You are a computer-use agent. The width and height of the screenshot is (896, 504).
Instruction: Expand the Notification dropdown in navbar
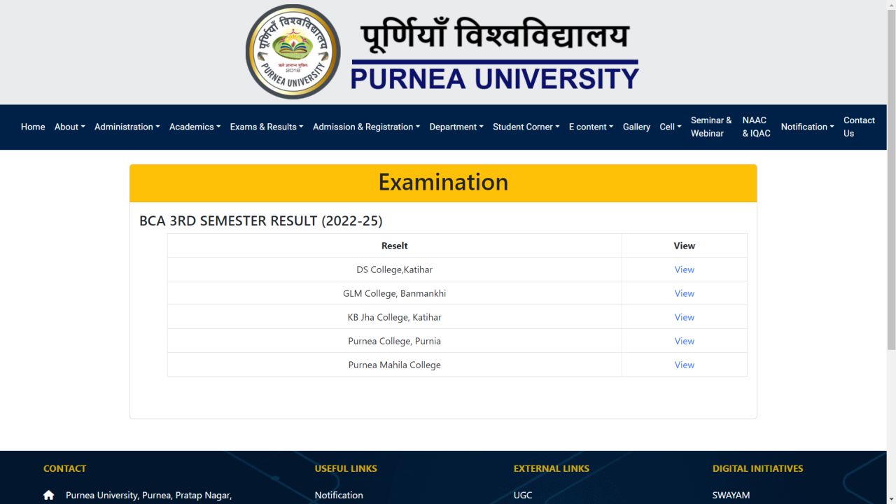tap(808, 127)
